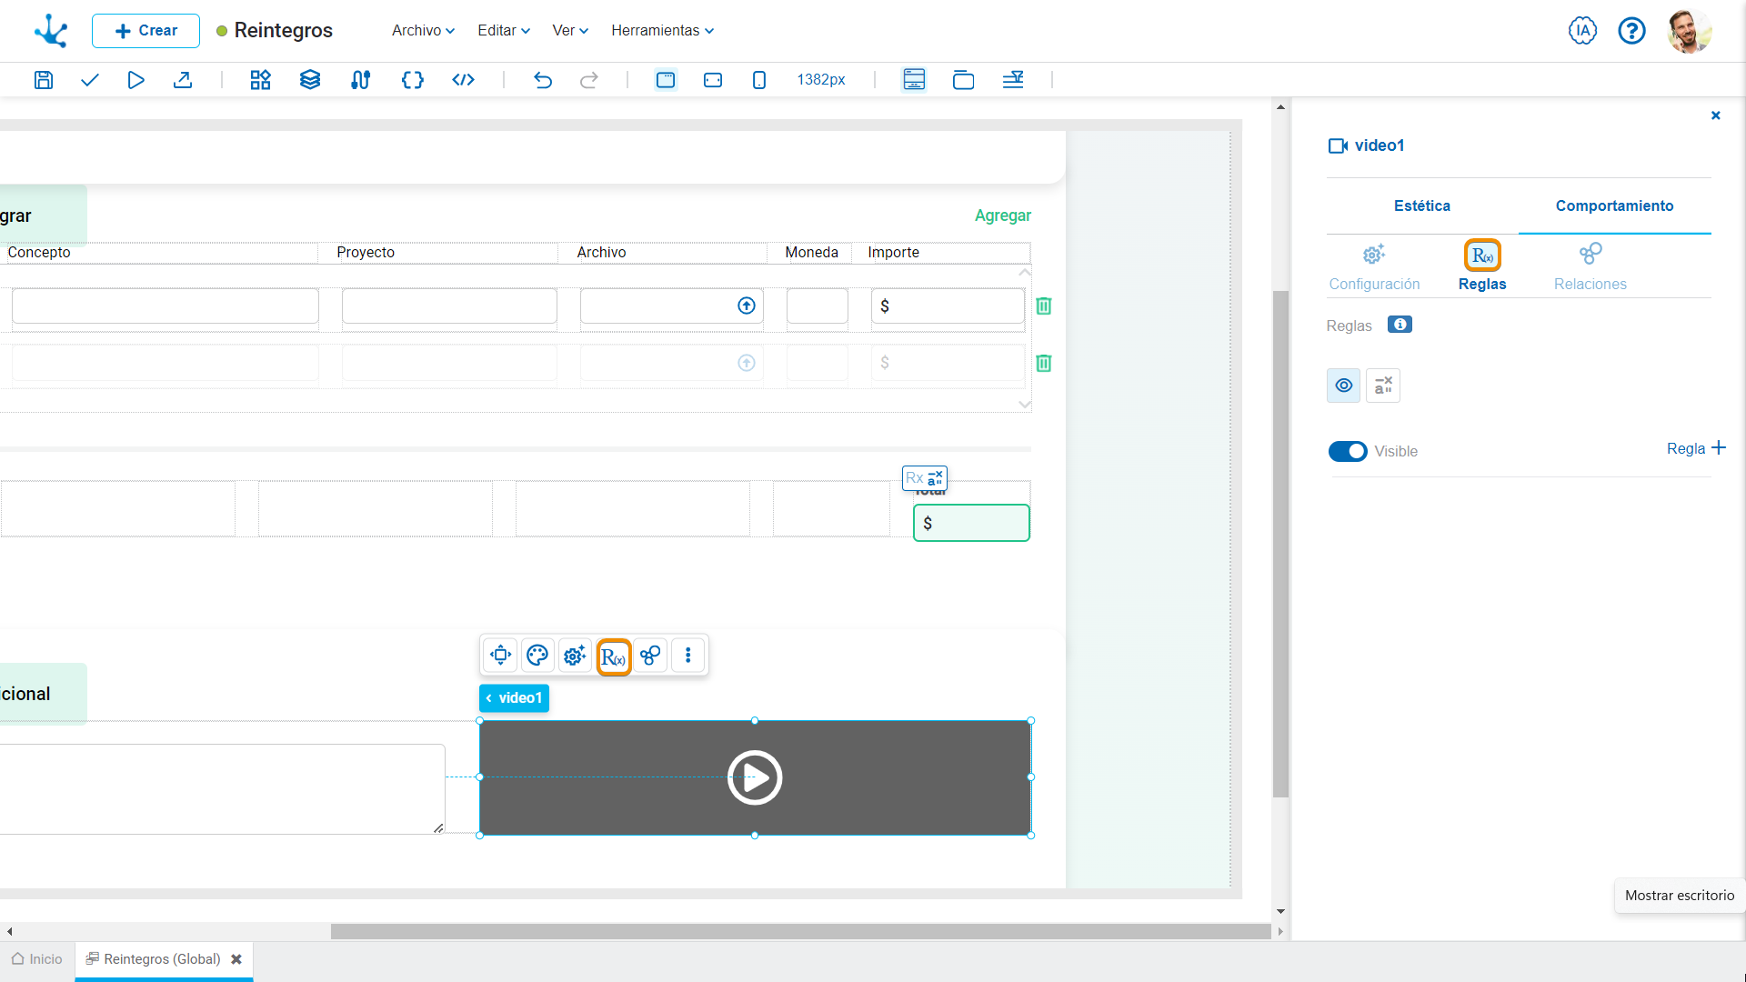Click the horizontal scrollbar of canvas
This screenshot has height=982, width=1746.
coord(800,932)
